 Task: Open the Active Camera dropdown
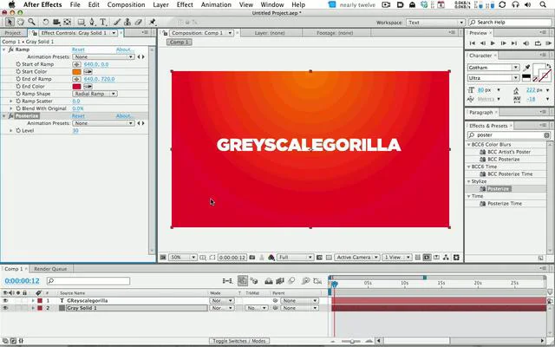click(x=357, y=258)
